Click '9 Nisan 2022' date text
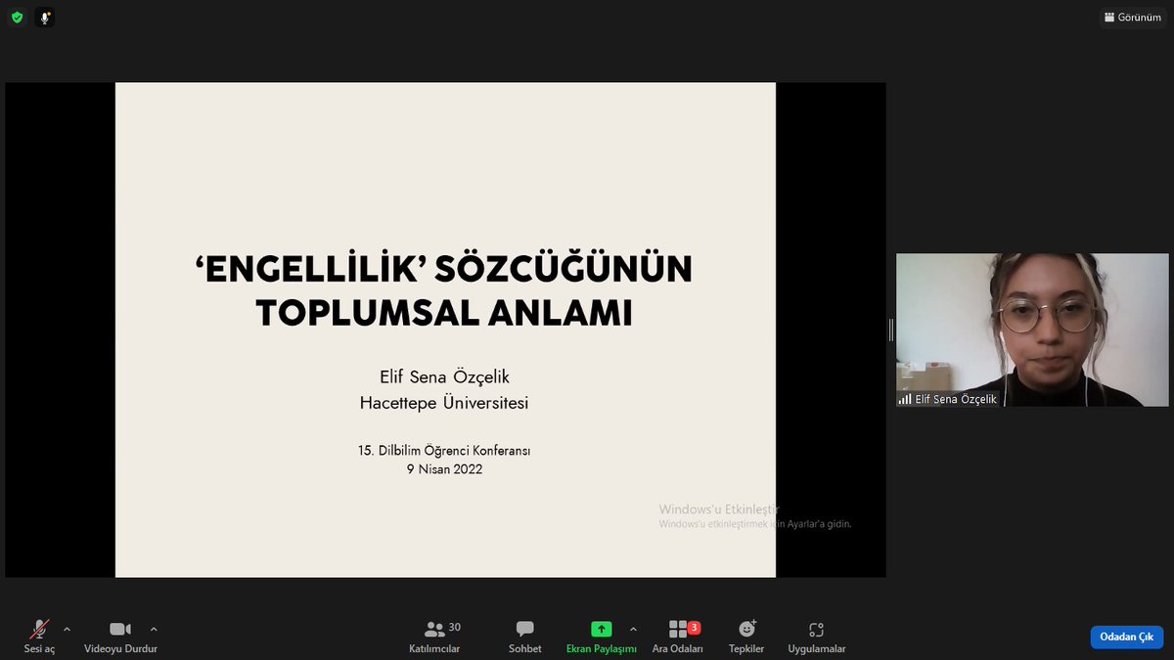 point(444,469)
